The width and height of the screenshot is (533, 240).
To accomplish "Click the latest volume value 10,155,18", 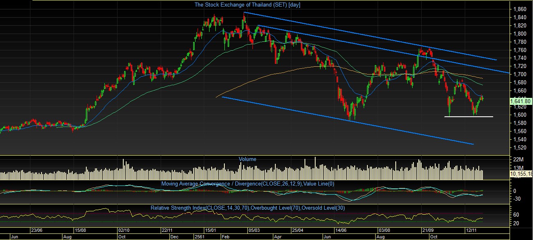I will (x=521, y=174).
